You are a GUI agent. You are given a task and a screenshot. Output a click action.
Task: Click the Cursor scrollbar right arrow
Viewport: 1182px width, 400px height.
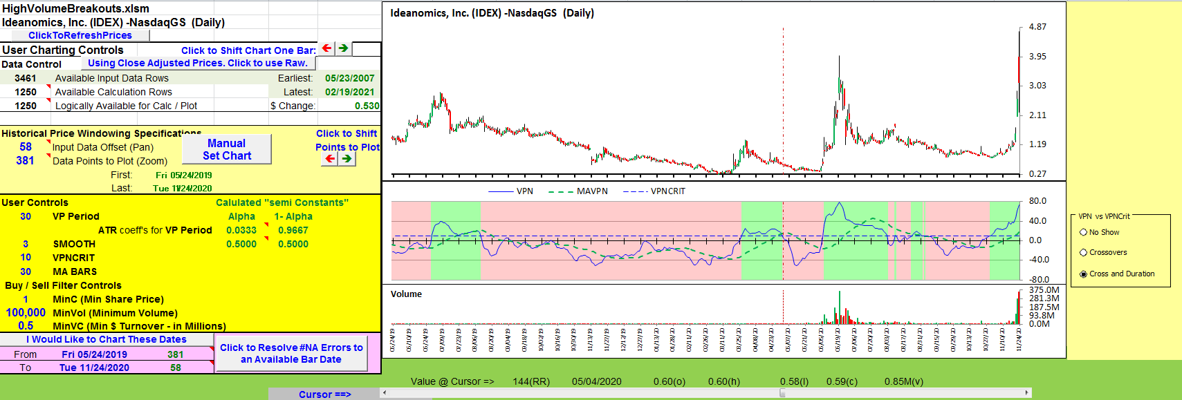tap(1027, 393)
